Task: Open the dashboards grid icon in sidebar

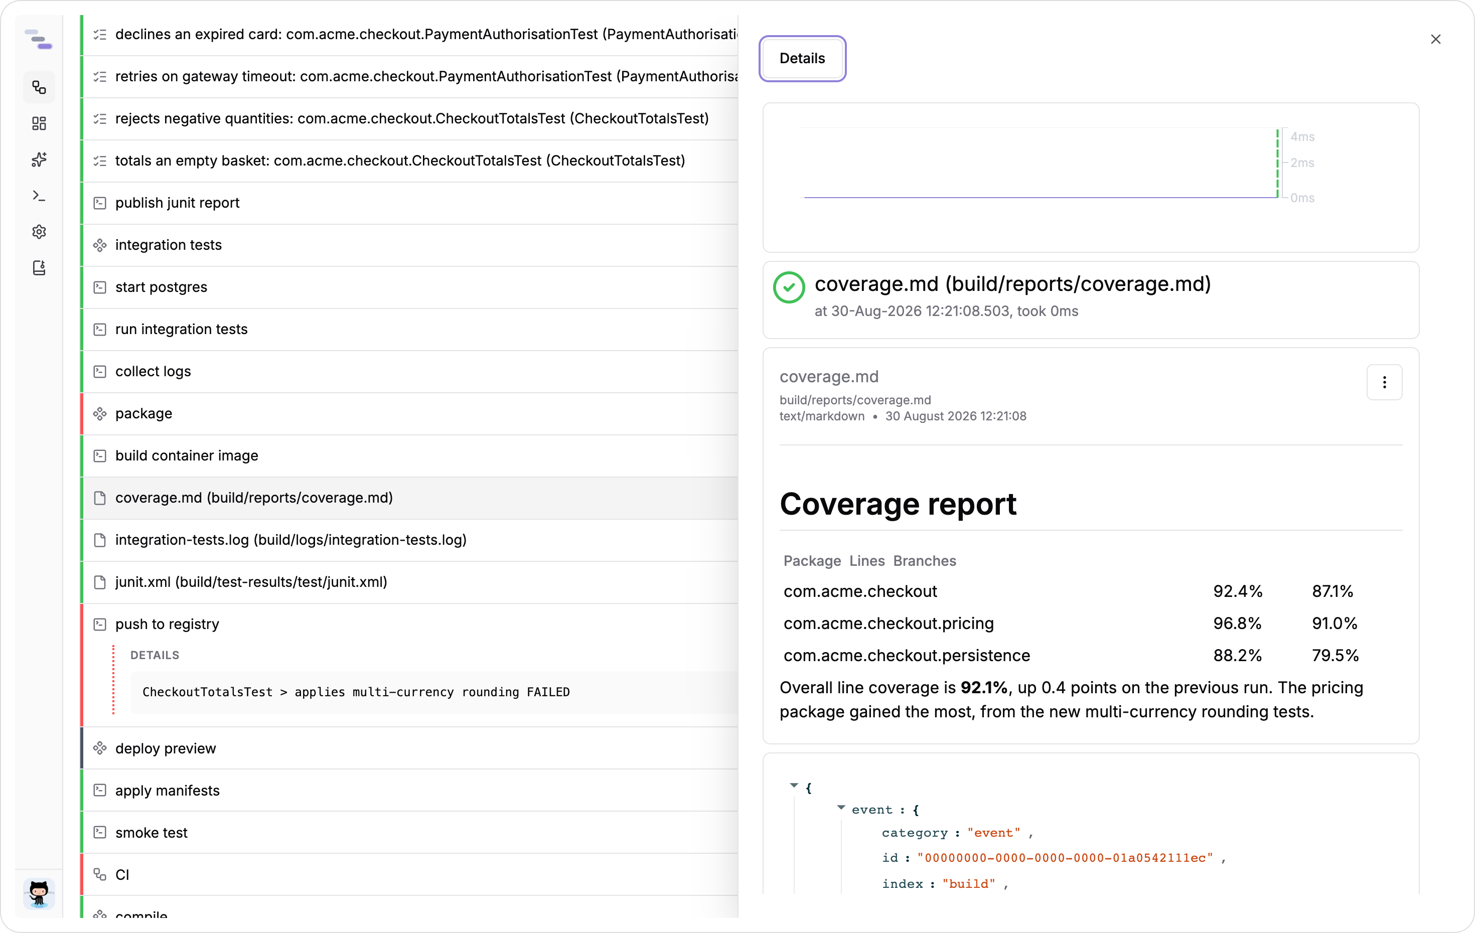Action: 39,124
